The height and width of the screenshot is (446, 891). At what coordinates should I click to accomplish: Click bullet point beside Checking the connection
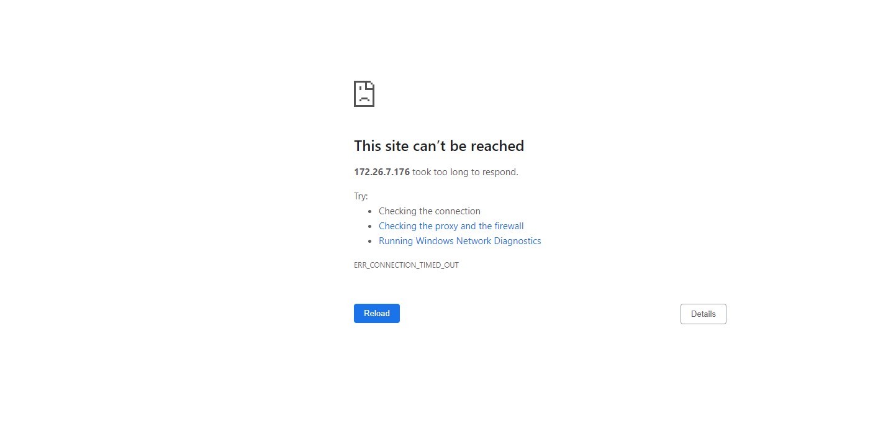370,212
